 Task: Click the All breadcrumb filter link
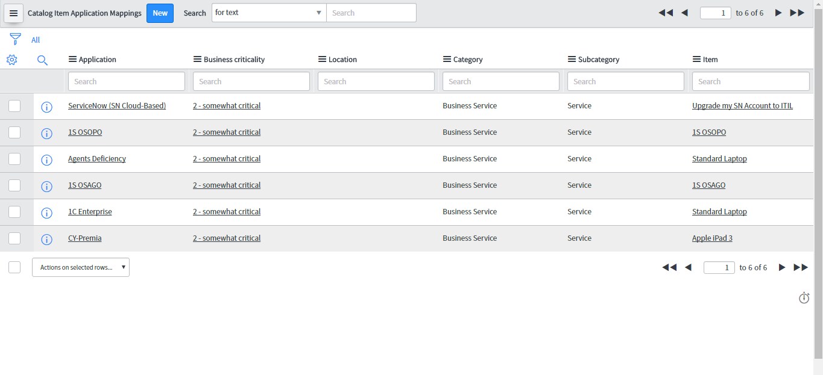click(x=36, y=40)
